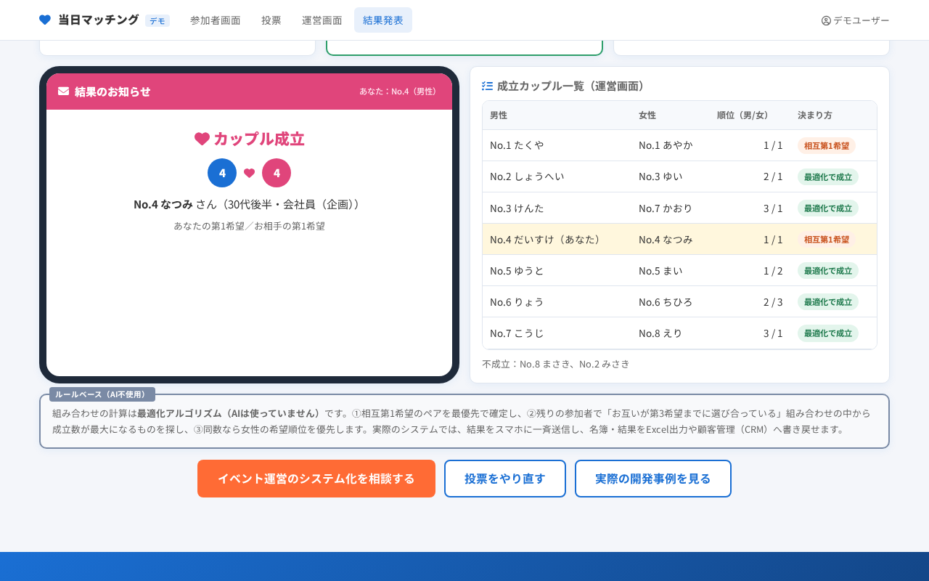Image resolution: width=929 pixels, height=581 pixels.
Task: Select the No.5 ゆうと table cell
Action: 557,270
